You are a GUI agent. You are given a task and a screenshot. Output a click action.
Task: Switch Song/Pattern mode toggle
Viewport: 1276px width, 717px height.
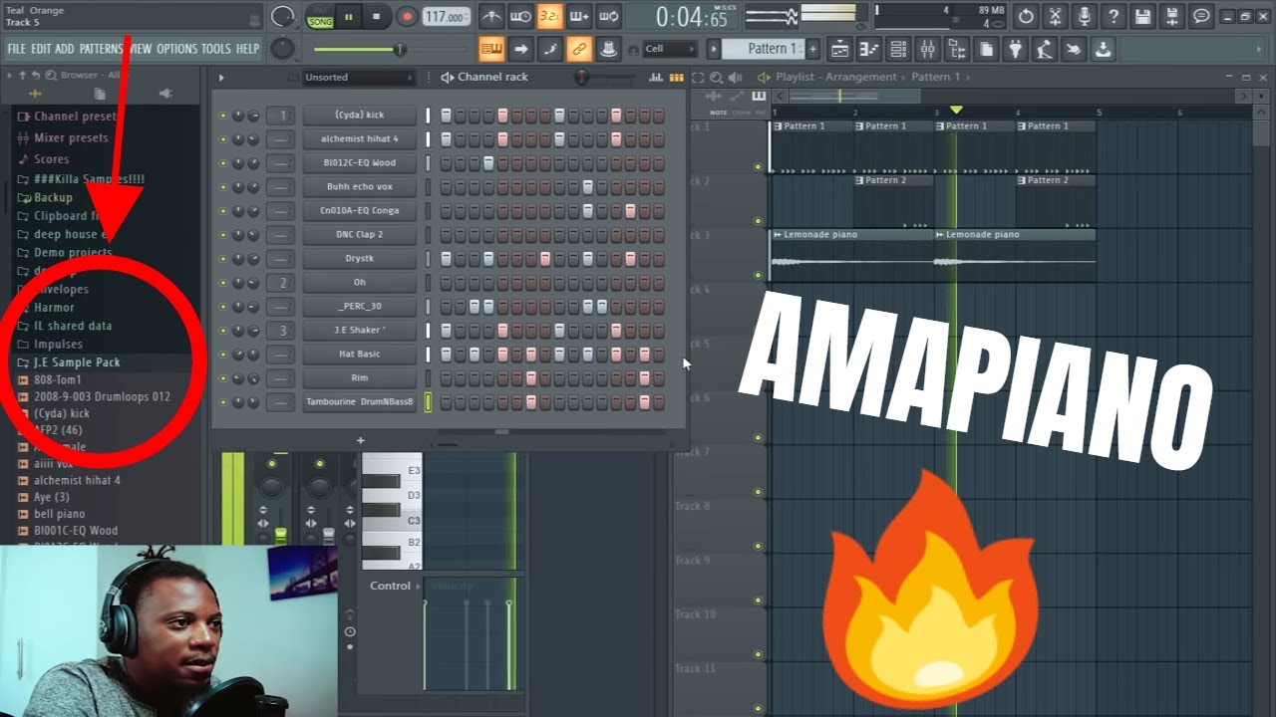[320, 17]
